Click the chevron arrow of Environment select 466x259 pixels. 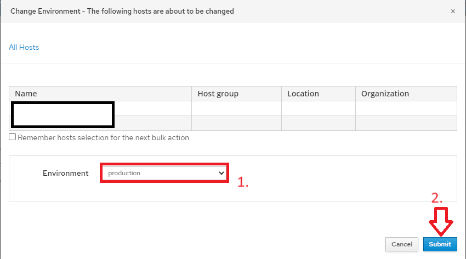[x=221, y=173]
